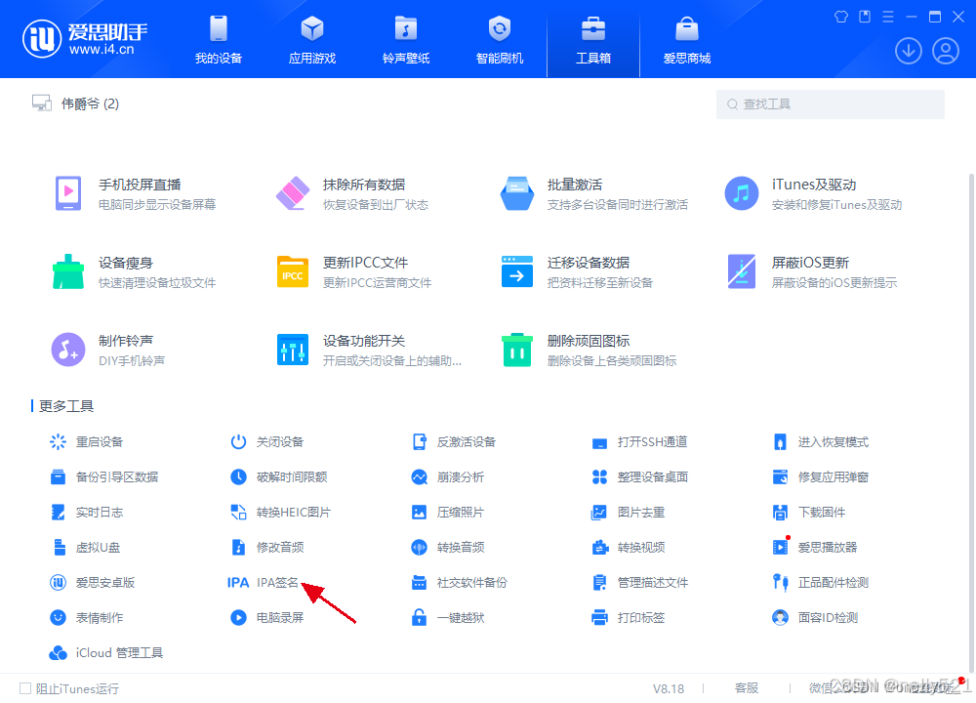Open 社交软件备份 tool

460,583
